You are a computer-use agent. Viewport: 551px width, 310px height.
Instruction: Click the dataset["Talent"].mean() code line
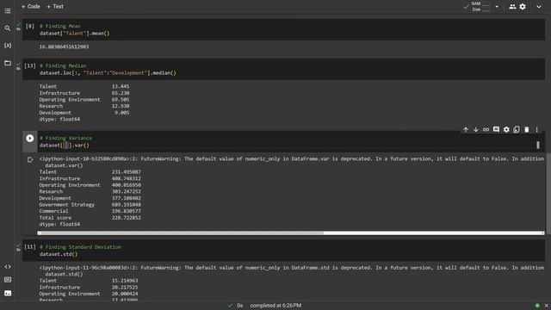pos(75,34)
